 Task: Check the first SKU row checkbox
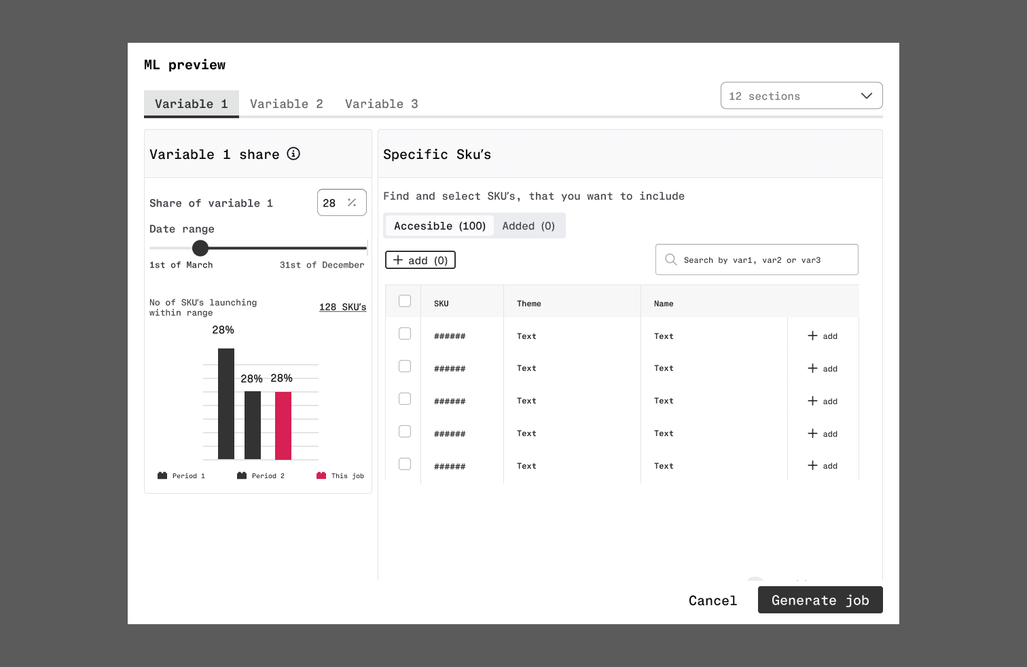pos(405,333)
